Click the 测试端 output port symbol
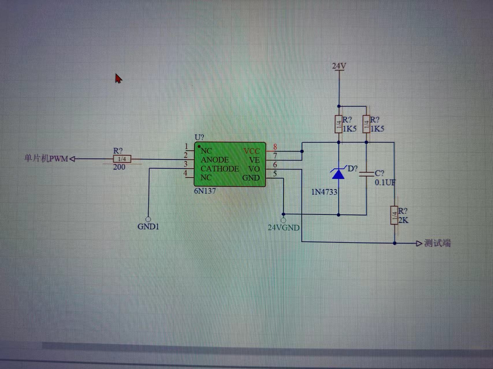This screenshot has width=493, height=369. pos(419,244)
